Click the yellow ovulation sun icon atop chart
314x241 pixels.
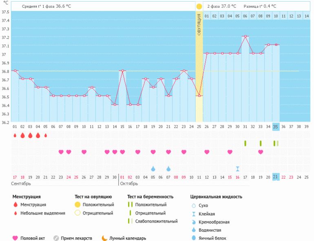[x=199, y=7]
